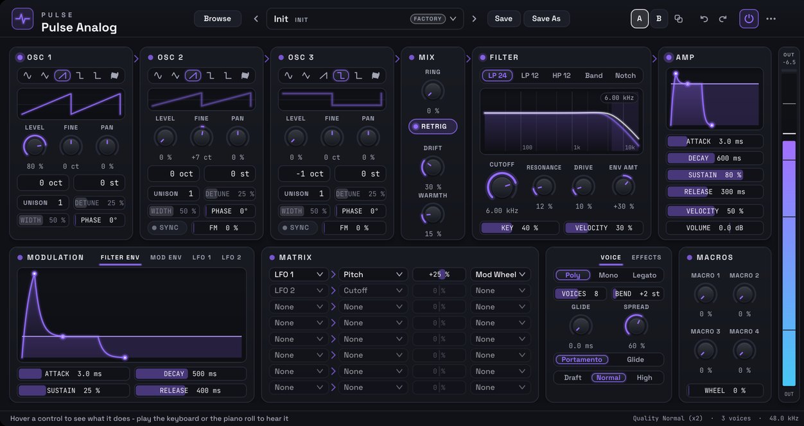The width and height of the screenshot is (804, 426).
Task: Click the amp ATTACK 3.0 ms slider
Action: [715, 142]
